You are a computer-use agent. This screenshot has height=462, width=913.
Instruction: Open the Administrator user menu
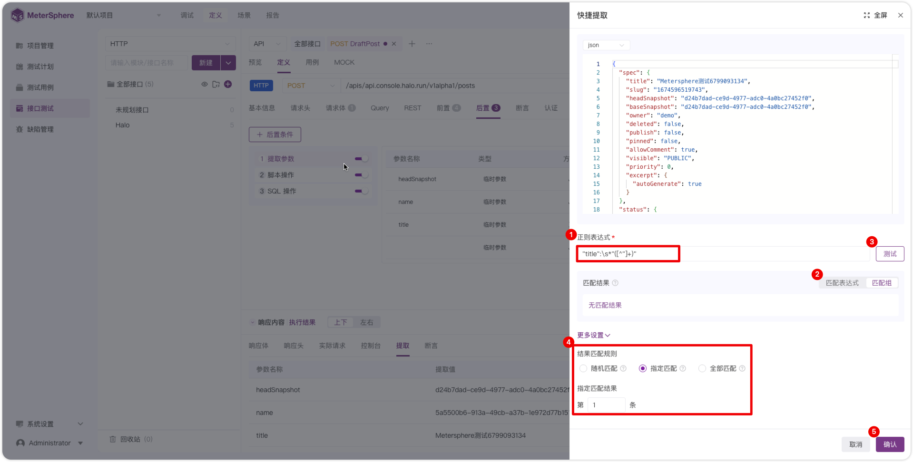(x=50, y=443)
